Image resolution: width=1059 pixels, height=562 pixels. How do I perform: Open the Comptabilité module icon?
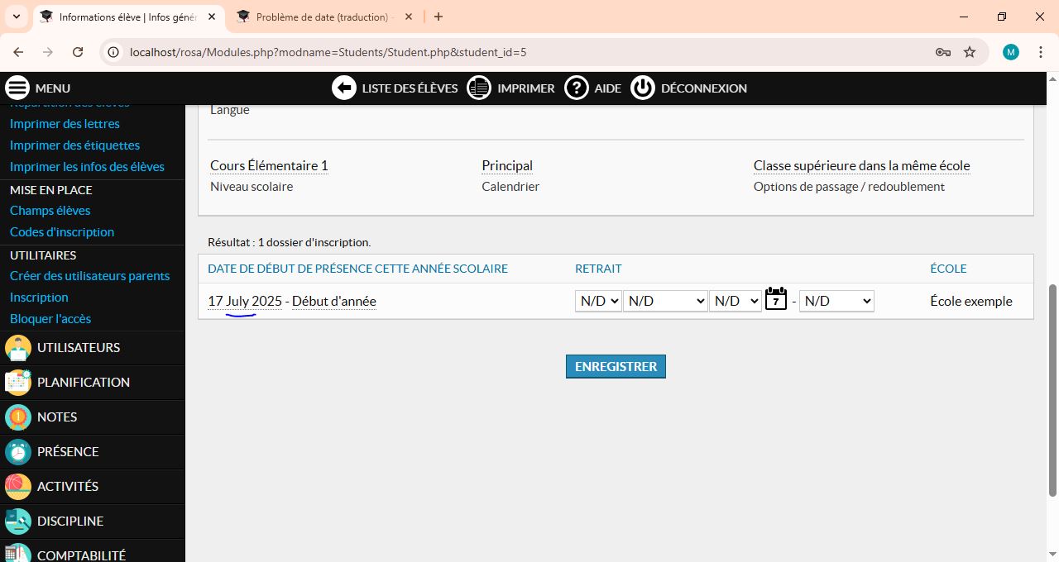[18, 554]
